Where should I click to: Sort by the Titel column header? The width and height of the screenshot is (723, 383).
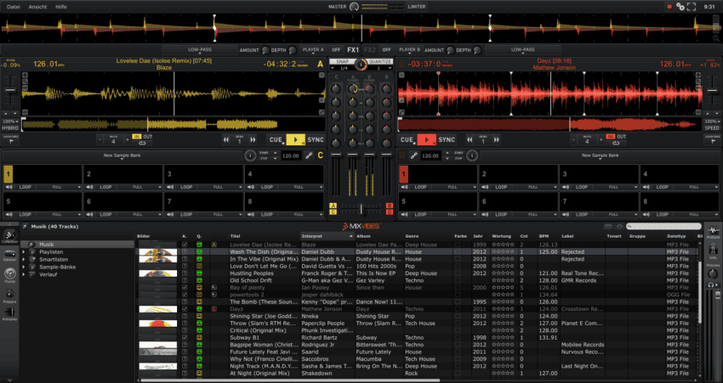click(x=265, y=236)
